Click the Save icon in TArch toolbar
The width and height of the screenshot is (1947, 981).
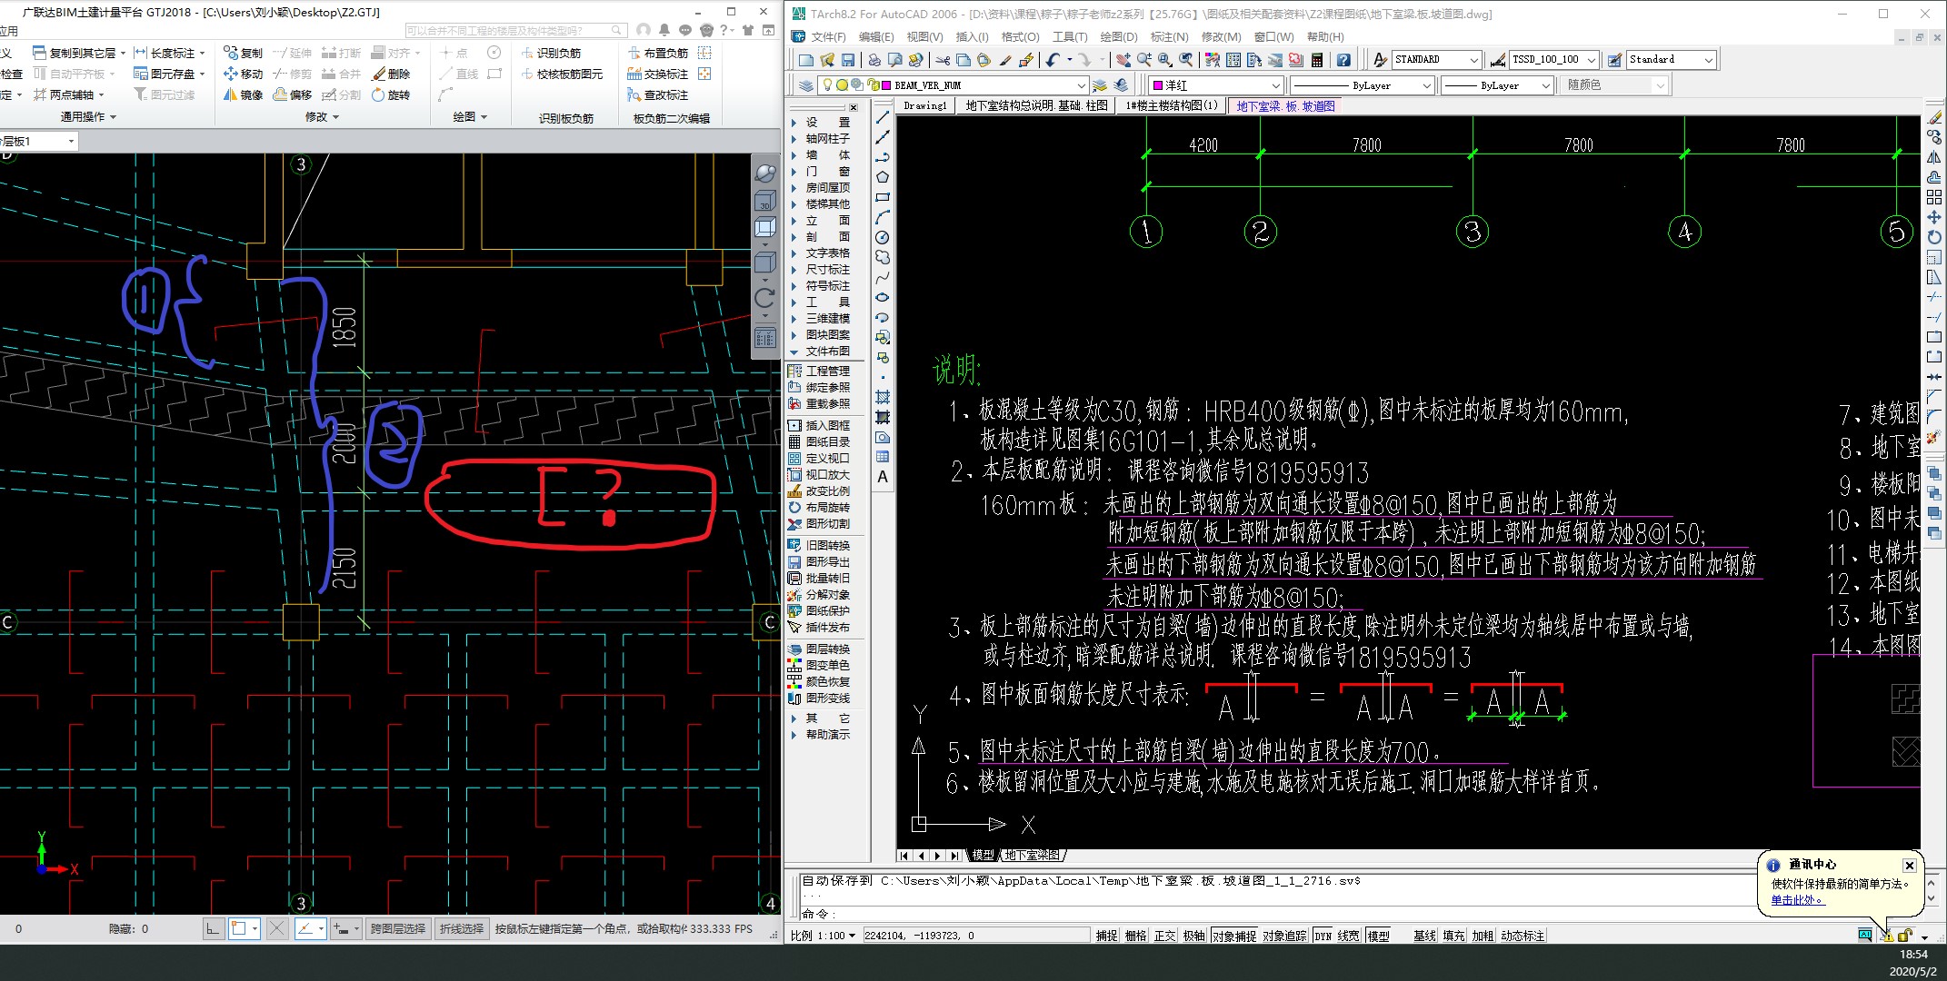pos(848,60)
